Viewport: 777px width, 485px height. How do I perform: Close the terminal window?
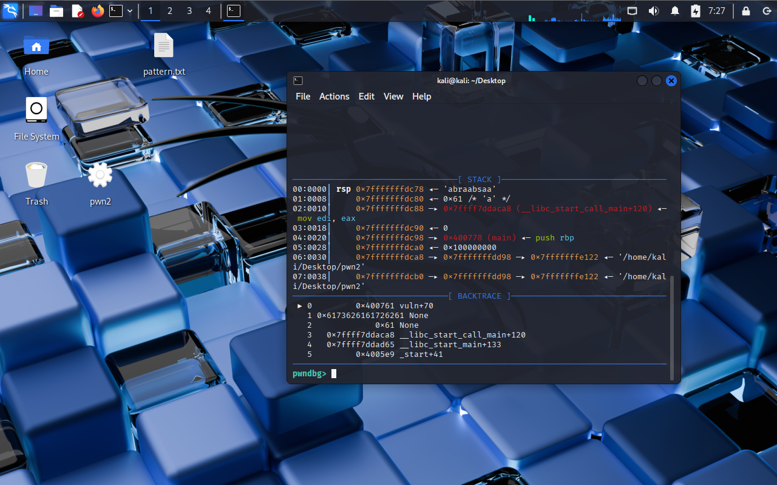coord(671,81)
